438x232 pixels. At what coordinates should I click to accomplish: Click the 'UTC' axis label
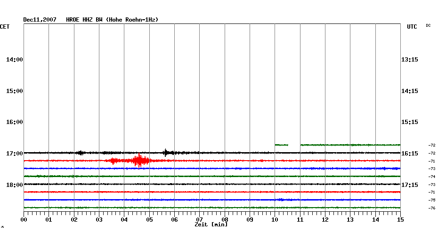(412, 27)
